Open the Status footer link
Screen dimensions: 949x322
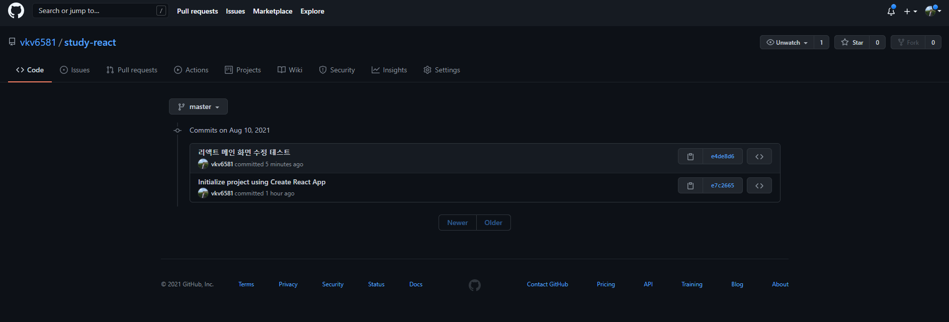click(376, 284)
